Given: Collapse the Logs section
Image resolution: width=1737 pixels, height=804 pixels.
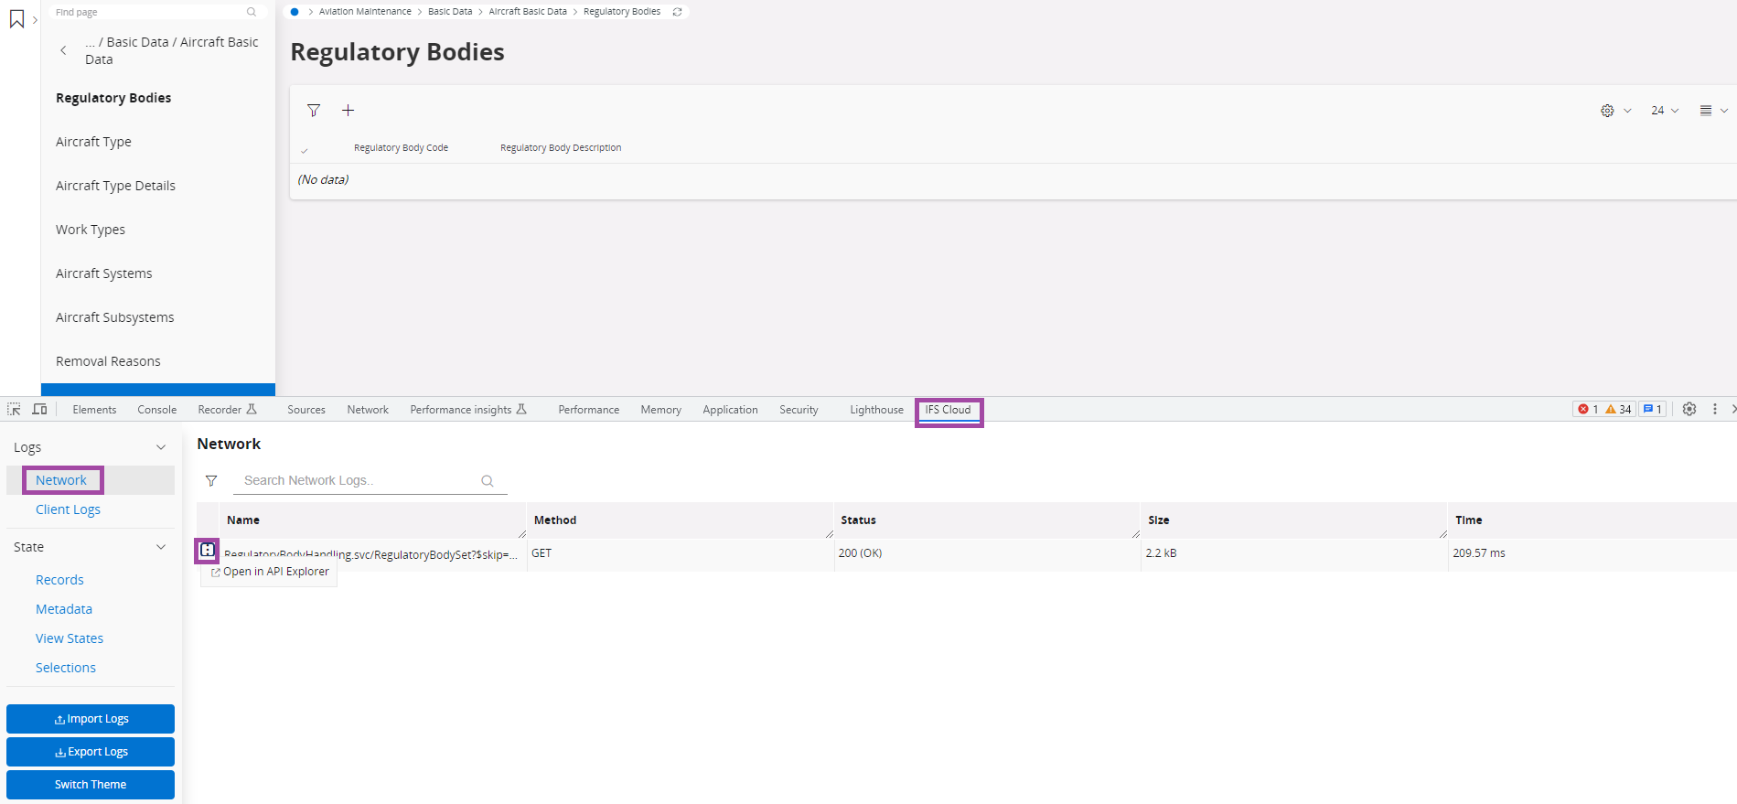Looking at the screenshot, I should (x=161, y=447).
